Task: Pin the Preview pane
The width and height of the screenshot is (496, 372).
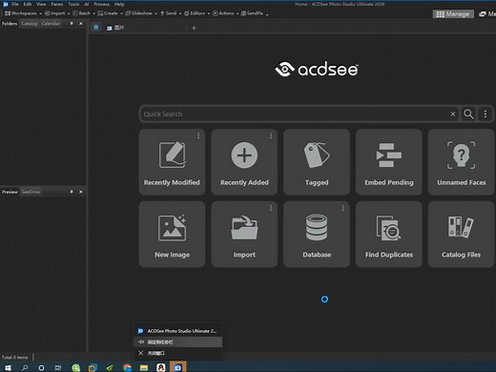Action: point(72,192)
